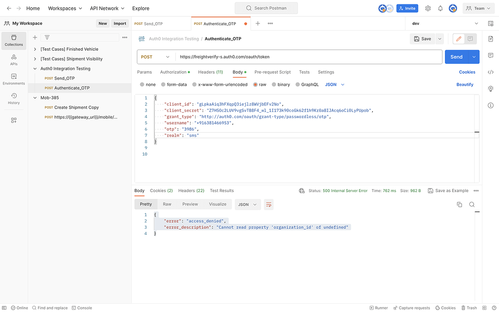Open the Comments panel icon
The height and width of the screenshot is (312, 499).
coord(491,56)
